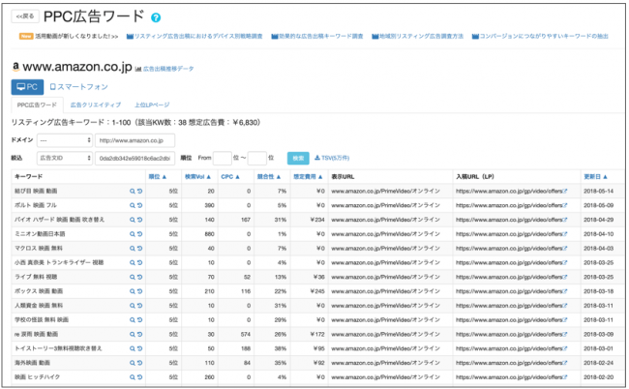Click keyword text 海外映画 動画

[x=32, y=363]
